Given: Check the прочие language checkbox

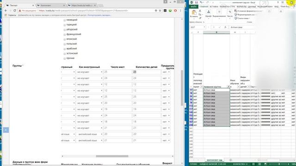Looking at the screenshot, I should tap(65, 59).
